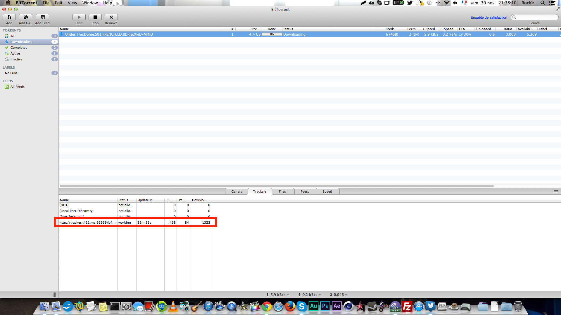Select Downloading category in sidebar
This screenshot has height=315, width=561.
[29, 42]
